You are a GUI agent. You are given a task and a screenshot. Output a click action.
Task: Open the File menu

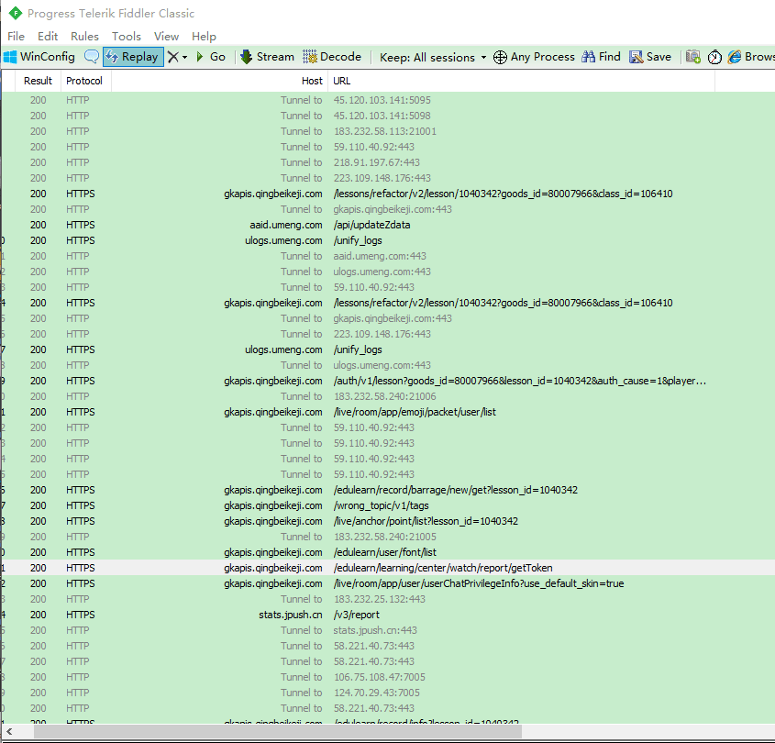(16, 36)
